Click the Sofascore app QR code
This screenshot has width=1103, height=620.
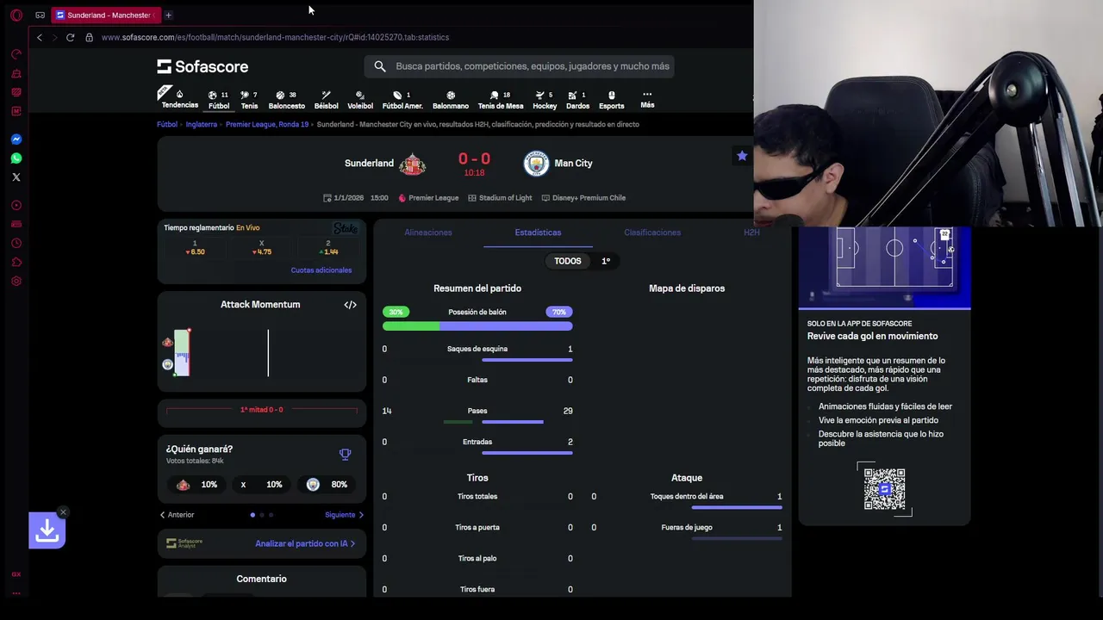coord(884,489)
